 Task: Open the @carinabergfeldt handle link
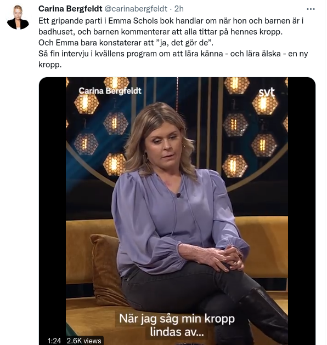click(136, 9)
